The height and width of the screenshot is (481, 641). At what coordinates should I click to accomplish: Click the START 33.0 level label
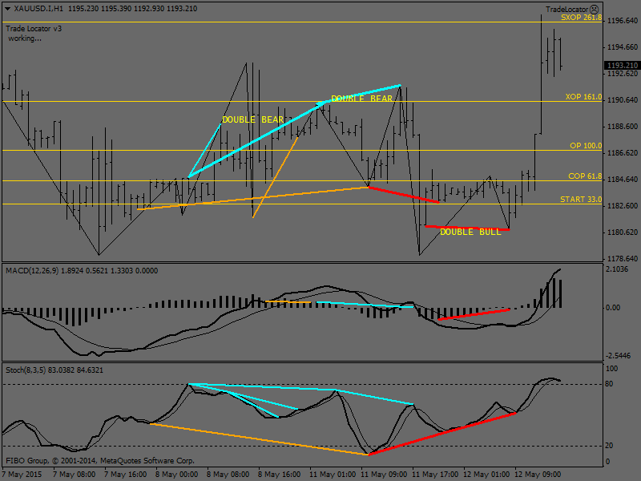[581, 199]
